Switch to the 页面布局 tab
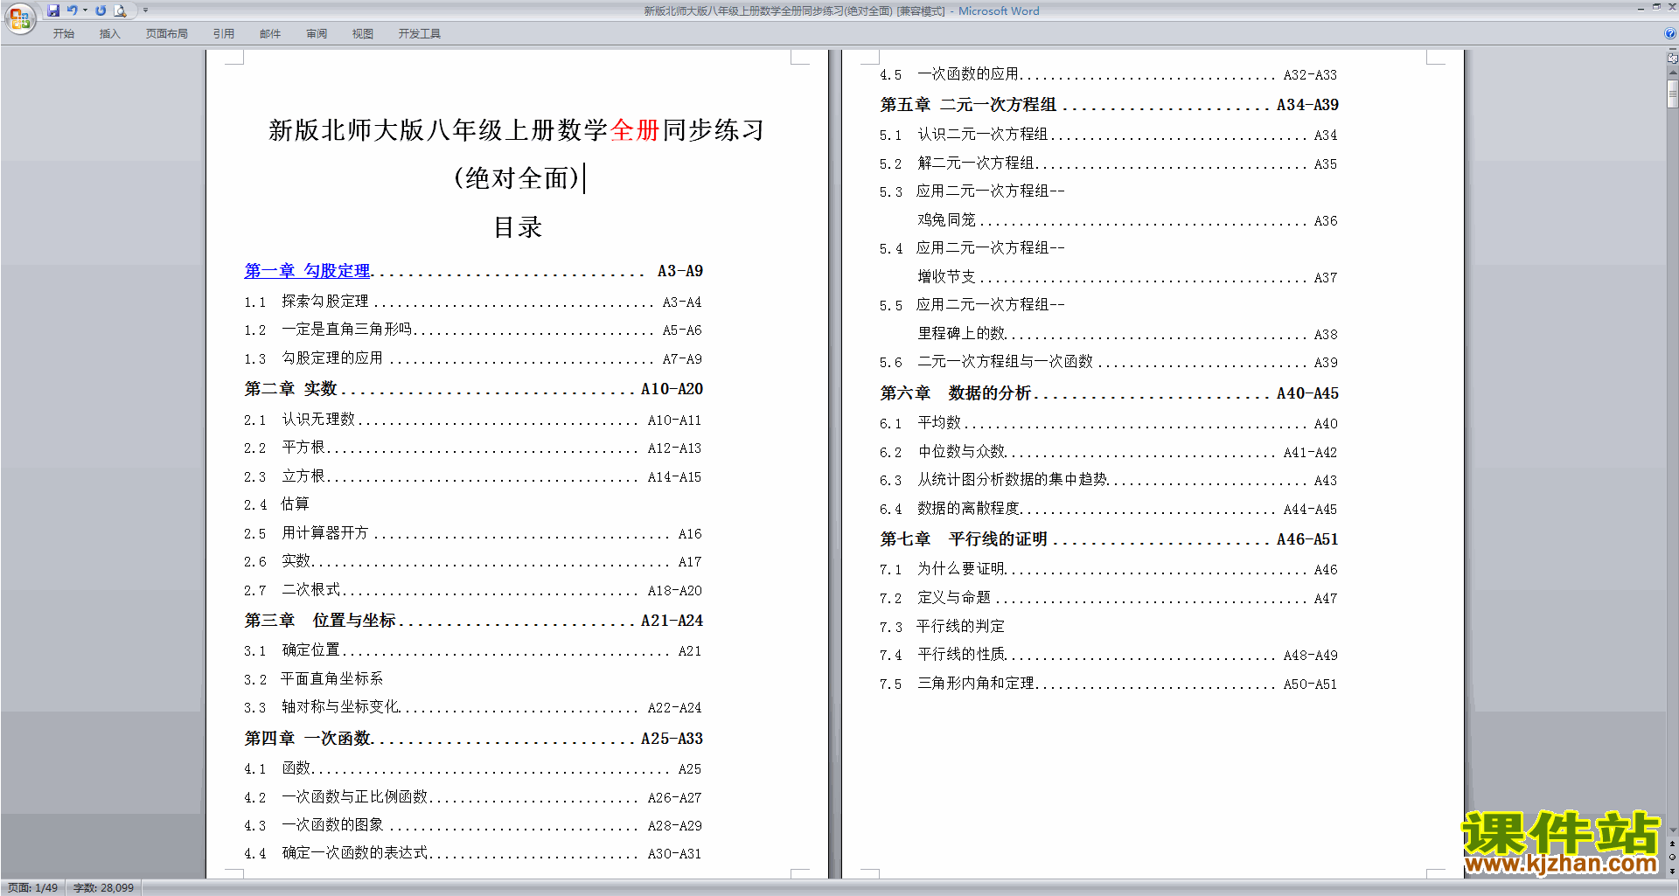Screen dimensions: 1679x896 tap(167, 33)
